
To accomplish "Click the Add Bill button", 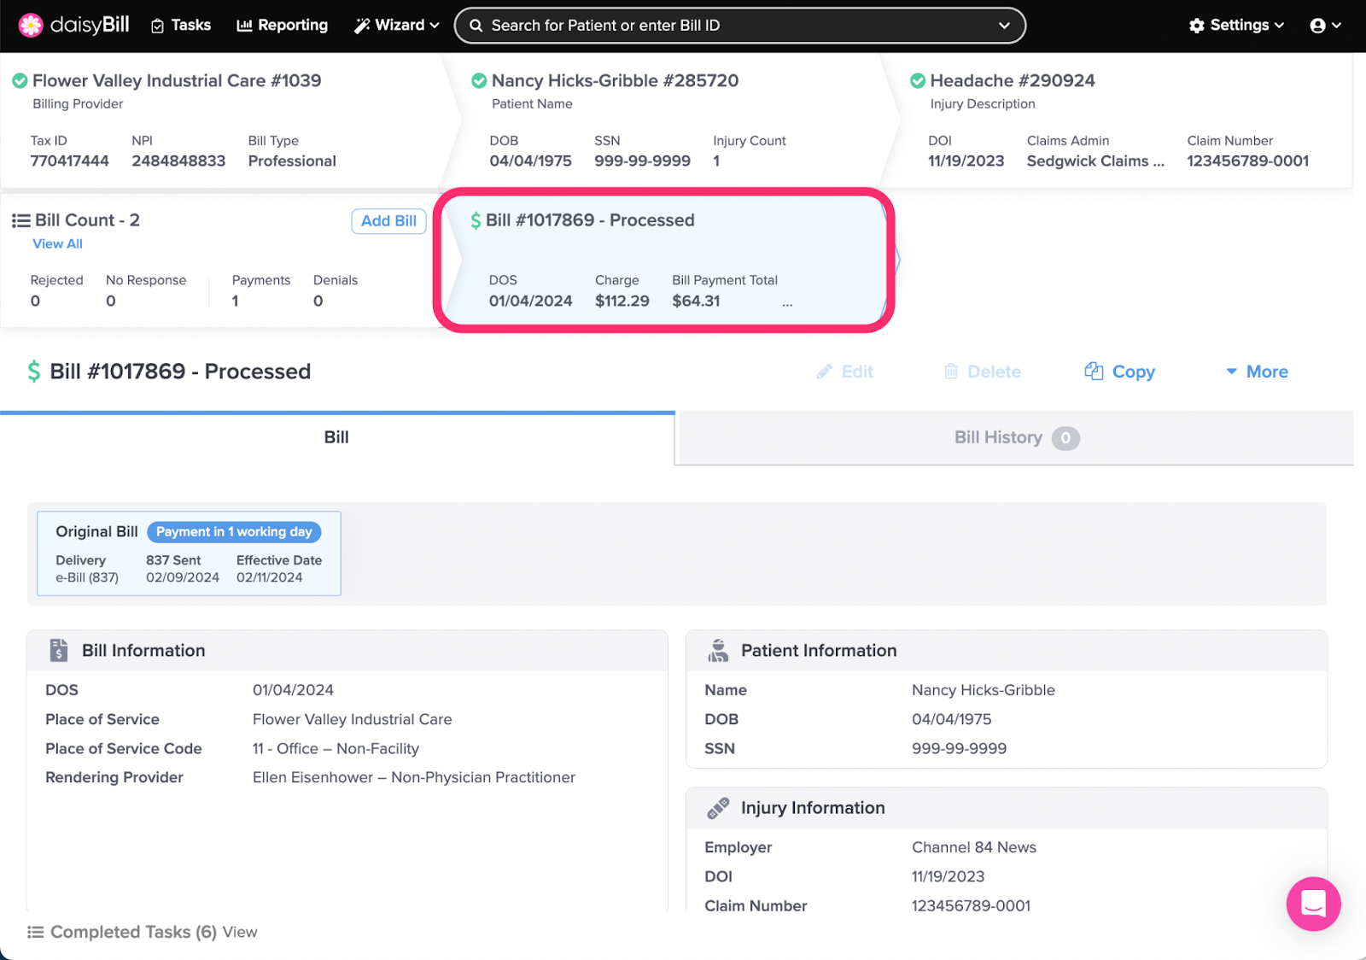I will click(x=388, y=220).
